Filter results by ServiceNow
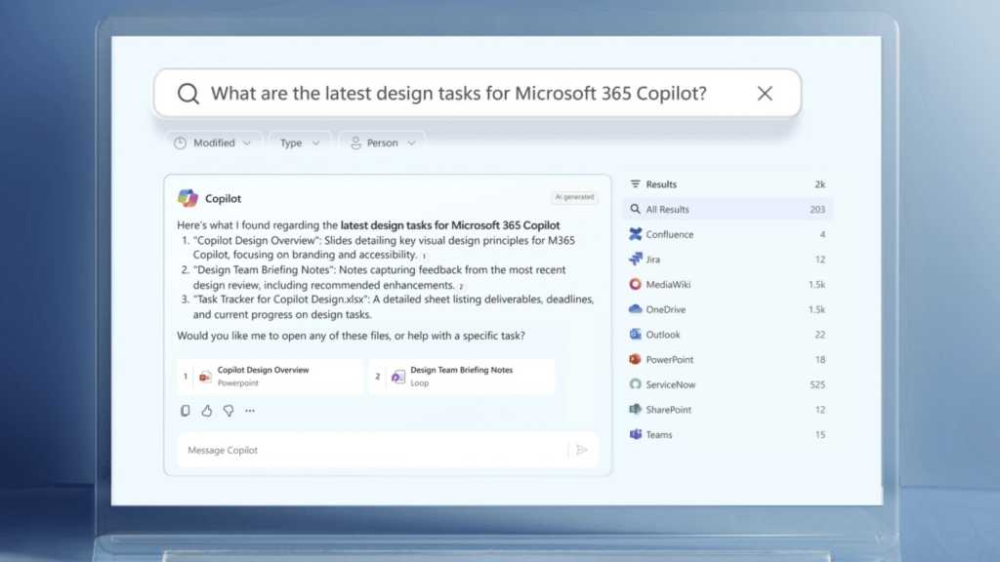Image resolution: width=1000 pixels, height=562 pixels. coord(727,384)
